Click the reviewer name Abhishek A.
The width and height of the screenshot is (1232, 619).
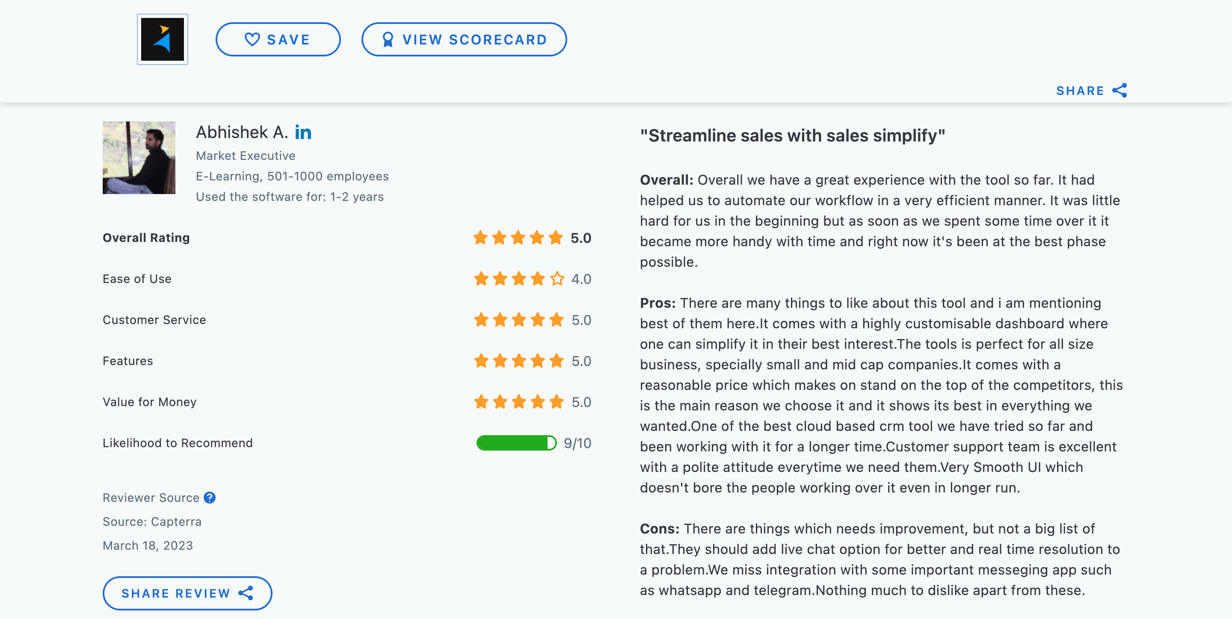click(242, 133)
